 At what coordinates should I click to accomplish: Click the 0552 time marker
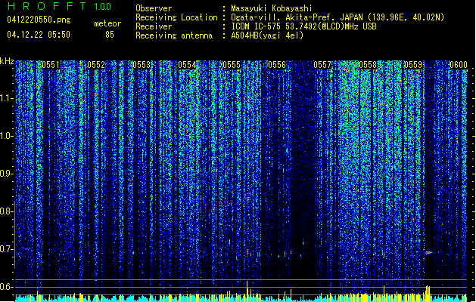click(96, 65)
